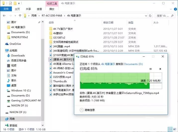
Task: Select the 视频工具 contextual tab
Action: (52, 3)
